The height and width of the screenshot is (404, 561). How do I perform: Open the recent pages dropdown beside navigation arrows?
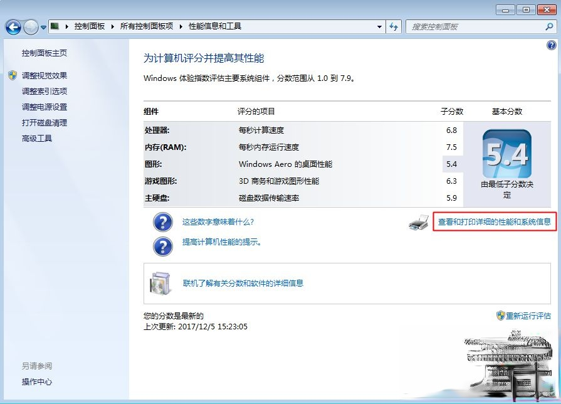click(x=43, y=26)
